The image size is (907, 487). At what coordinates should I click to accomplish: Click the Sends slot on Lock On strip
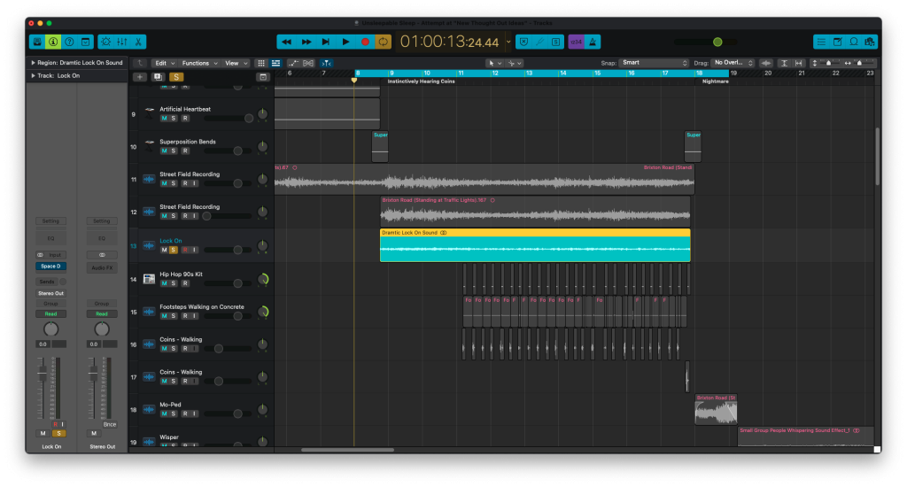pyautogui.click(x=47, y=282)
